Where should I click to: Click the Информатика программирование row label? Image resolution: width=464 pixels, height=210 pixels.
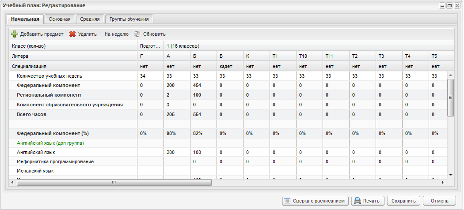point(55,162)
